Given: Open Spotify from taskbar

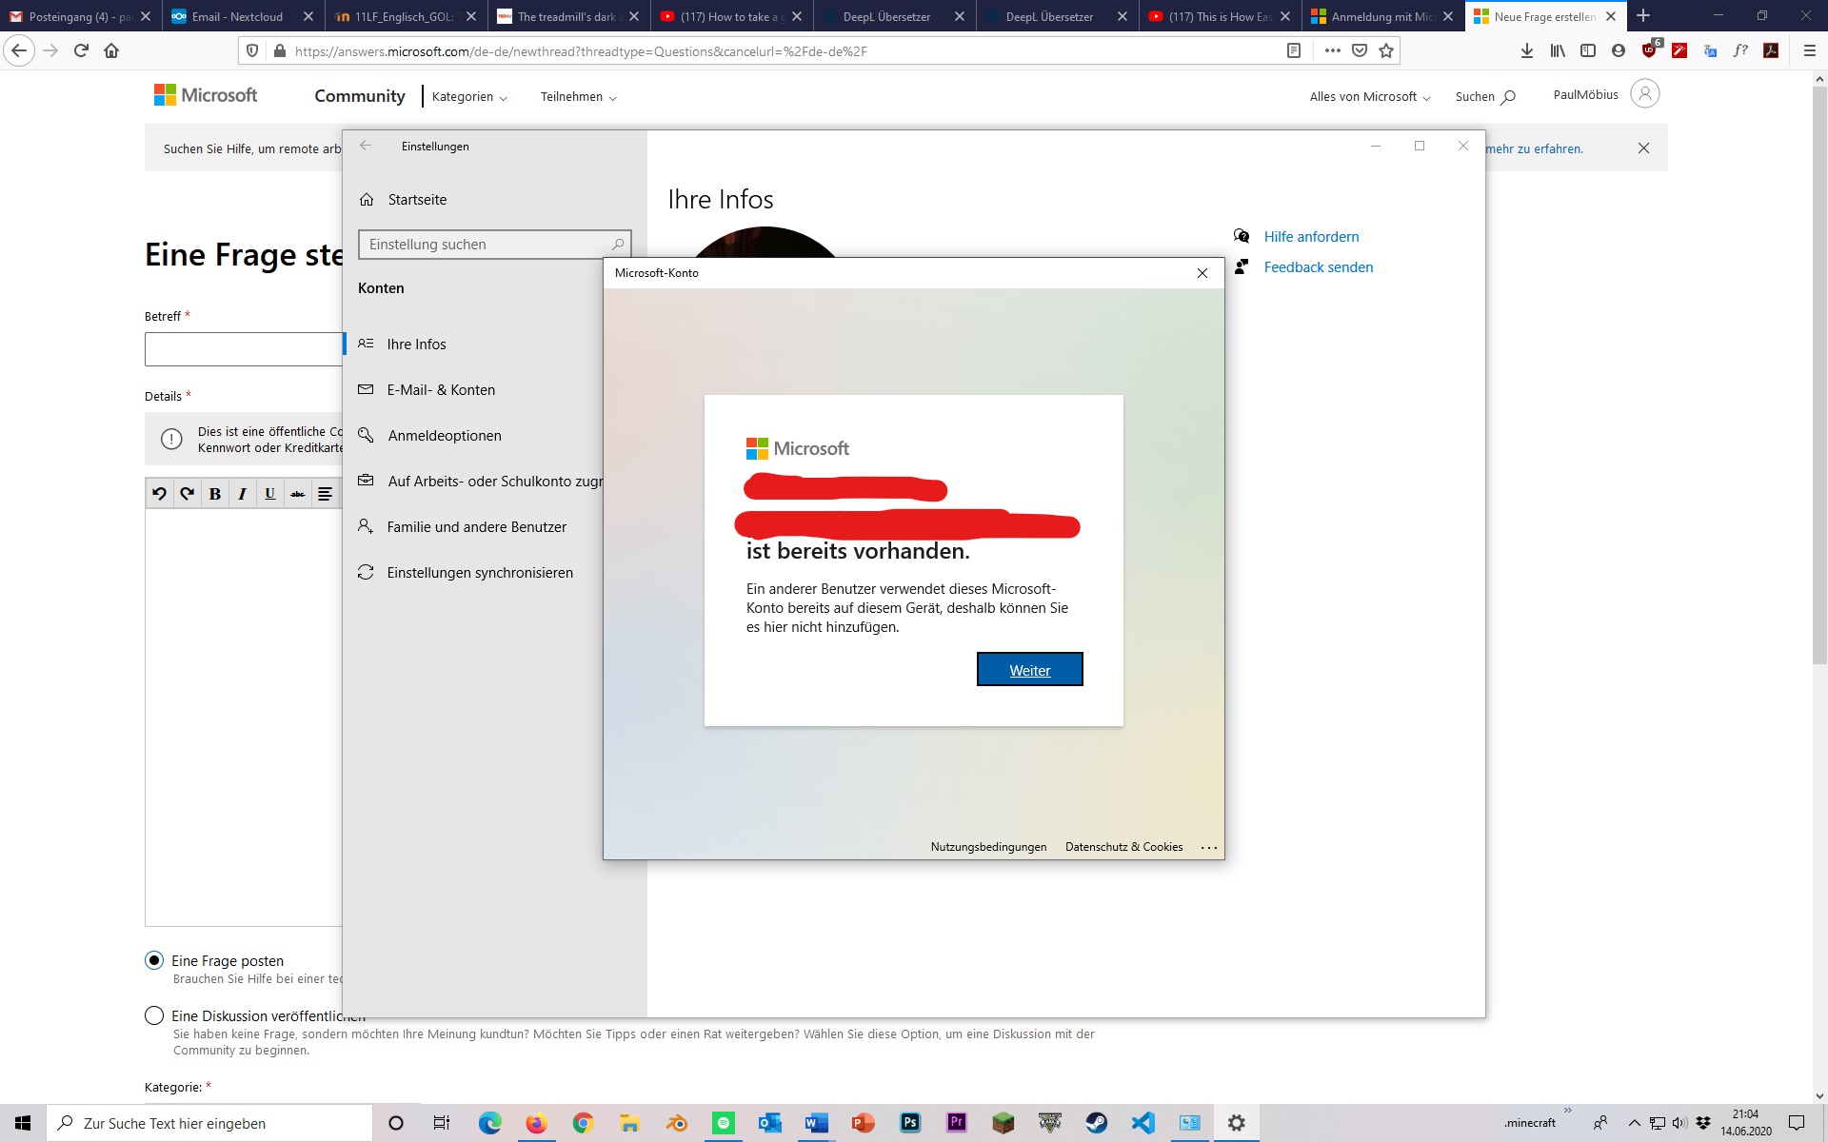Looking at the screenshot, I should point(724,1123).
